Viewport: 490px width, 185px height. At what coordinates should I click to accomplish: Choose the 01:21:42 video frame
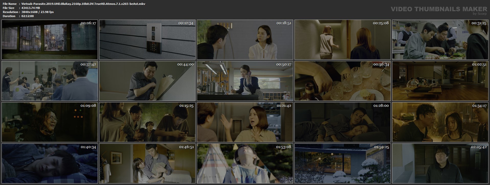(245, 122)
